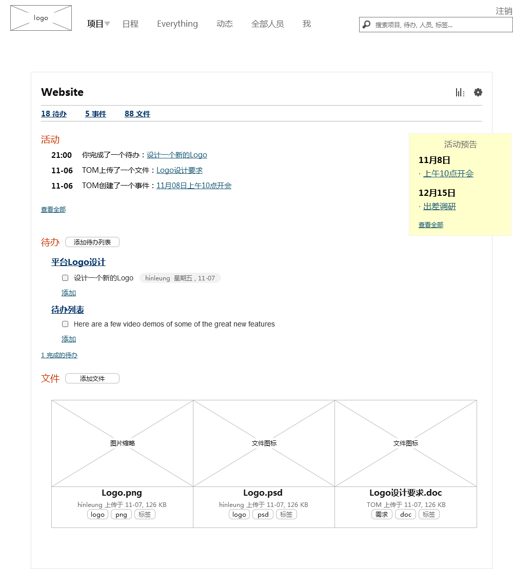Click the logo placeholder in header

tap(41, 18)
